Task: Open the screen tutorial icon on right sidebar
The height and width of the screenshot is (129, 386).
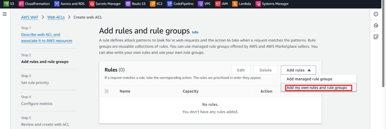Action: click(x=376, y=37)
